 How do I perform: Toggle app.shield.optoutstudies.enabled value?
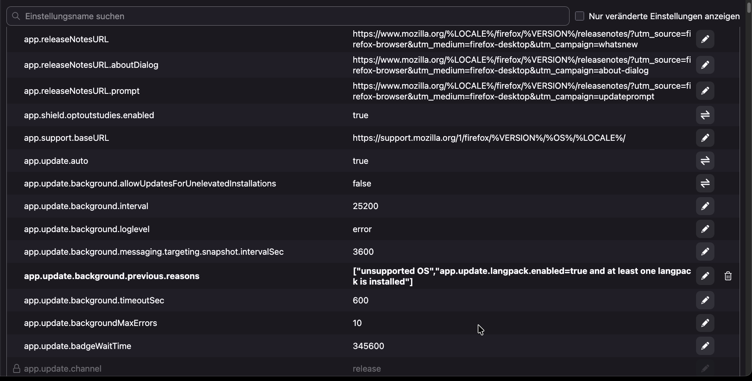pos(705,115)
